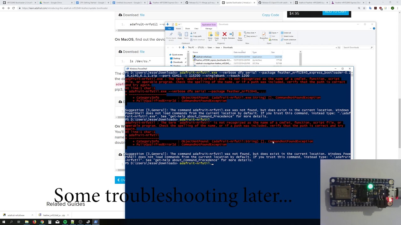Open Spotify from the taskbar
Screen dimensions: 401x225
click(x=65, y=222)
